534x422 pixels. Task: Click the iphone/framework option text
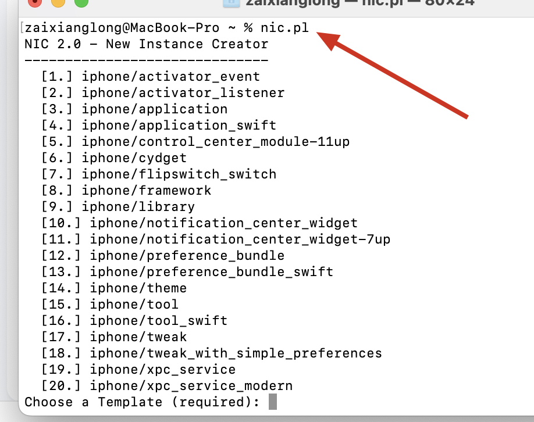pos(147,191)
